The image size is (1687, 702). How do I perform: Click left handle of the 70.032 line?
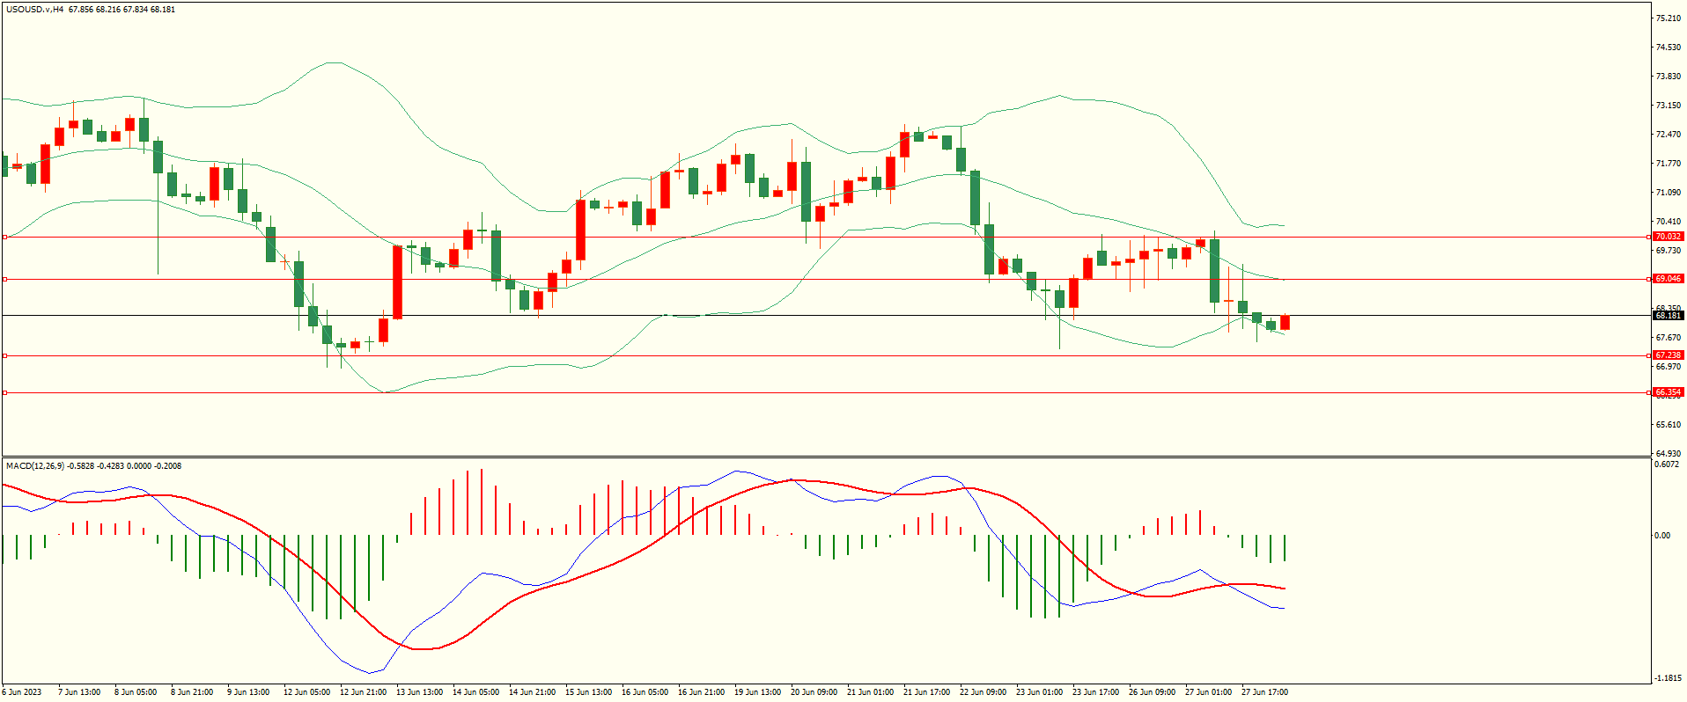click(5, 237)
